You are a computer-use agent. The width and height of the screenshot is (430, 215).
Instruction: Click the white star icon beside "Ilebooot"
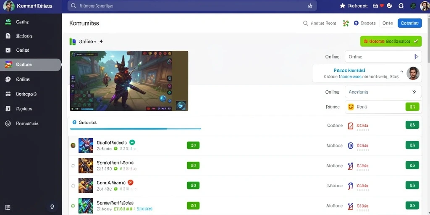pos(343,6)
